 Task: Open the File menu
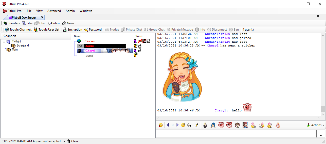coord(29,11)
